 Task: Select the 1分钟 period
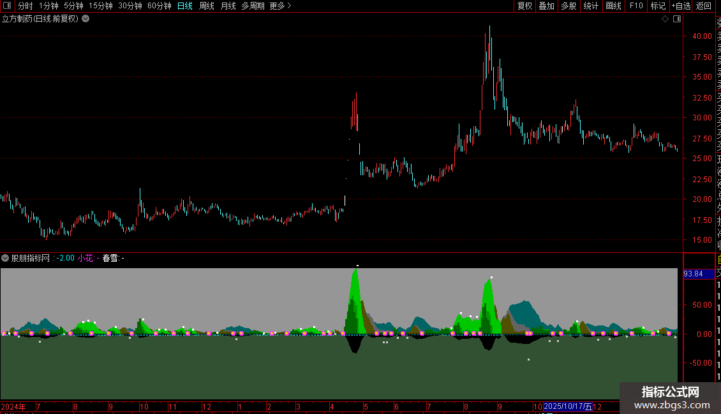tap(48, 6)
